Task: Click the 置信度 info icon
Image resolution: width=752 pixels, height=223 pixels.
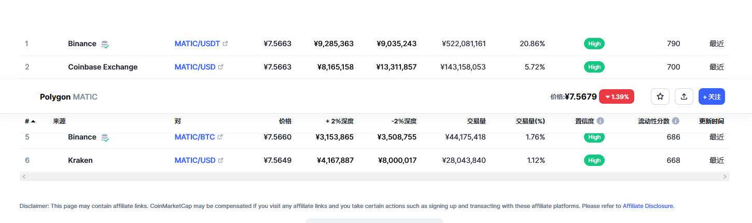Action: [601, 121]
